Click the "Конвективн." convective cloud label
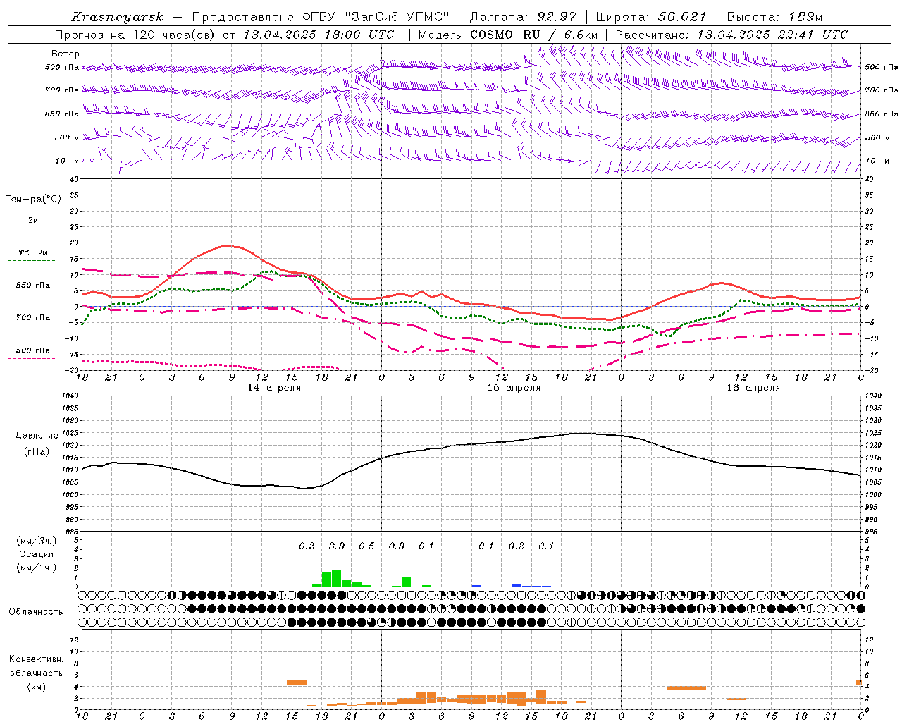902x722 pixels. 36,659
